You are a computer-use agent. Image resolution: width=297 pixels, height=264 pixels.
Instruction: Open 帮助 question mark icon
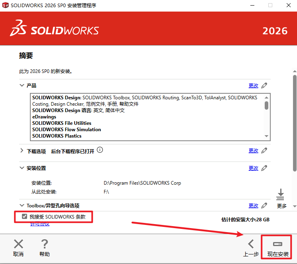pos(45,244)
